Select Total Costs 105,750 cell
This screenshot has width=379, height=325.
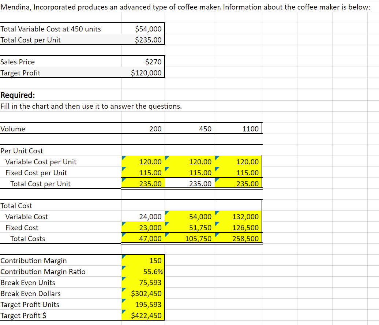coord(190,238)
